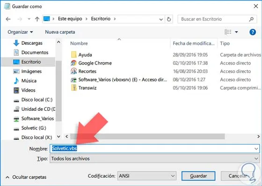Image resolution: width=262 pixels, height=186 pixels.
Task: Click the Software_Varios (vboxsrv) shortcut icon
Action: (x=74, y=79)
